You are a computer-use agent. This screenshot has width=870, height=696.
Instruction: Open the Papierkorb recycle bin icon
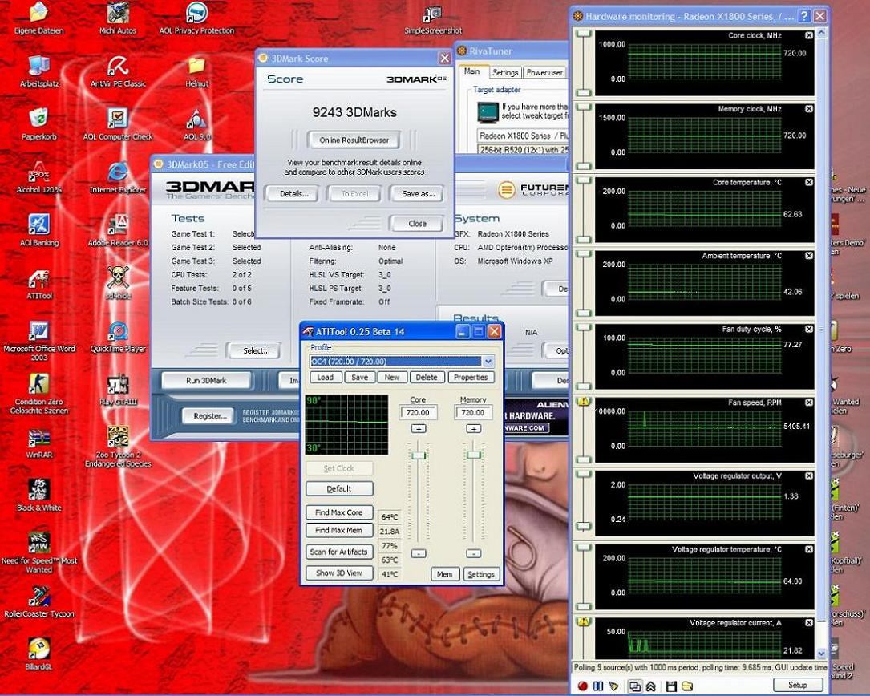pyautogui.click(x=38, y=124)
